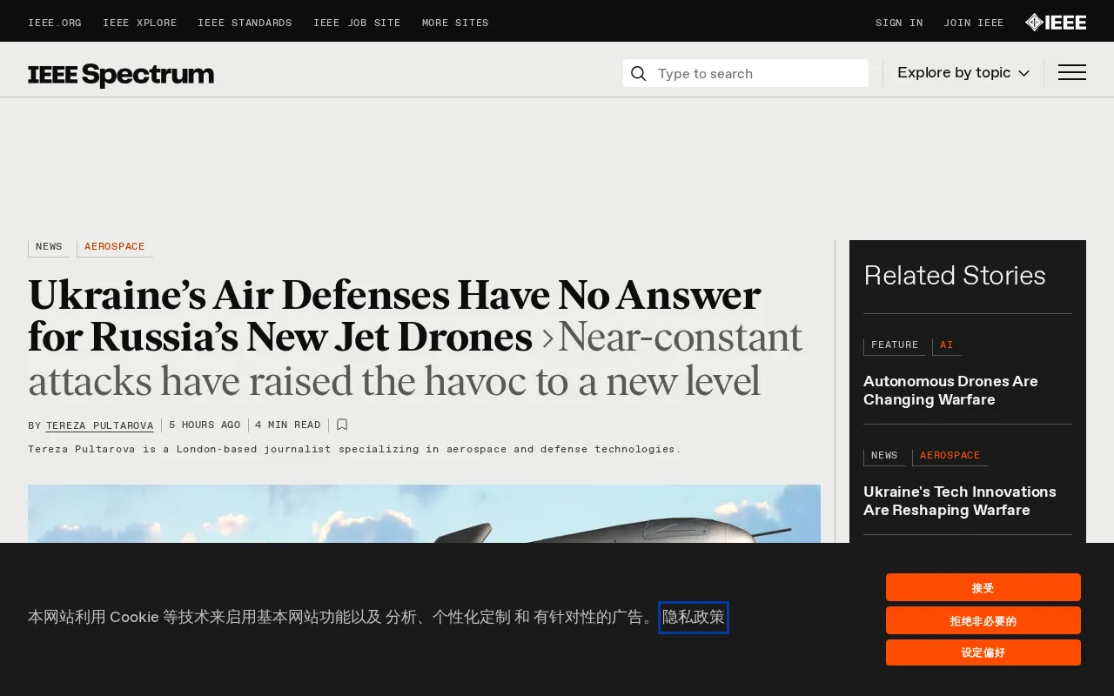The height and width of the screenshot is (696, 1114).
Task: Click the IEEE logo in top bar
Action: point(1056,23)
